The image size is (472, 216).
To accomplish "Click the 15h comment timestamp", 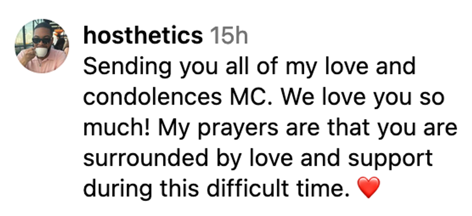I will click(x=229, y=36).
